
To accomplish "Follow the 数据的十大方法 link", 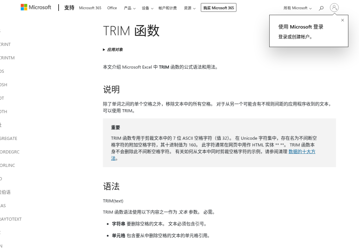I will pos(302,152).
